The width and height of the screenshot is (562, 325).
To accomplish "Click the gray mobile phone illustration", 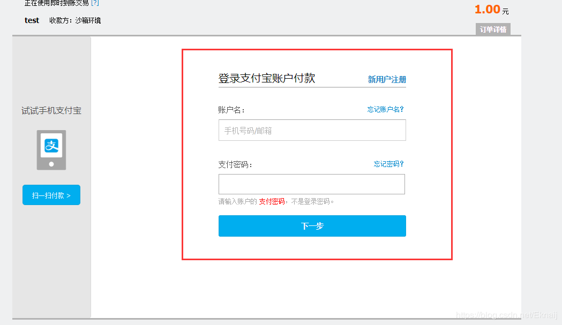I will [x=51, y=150].
